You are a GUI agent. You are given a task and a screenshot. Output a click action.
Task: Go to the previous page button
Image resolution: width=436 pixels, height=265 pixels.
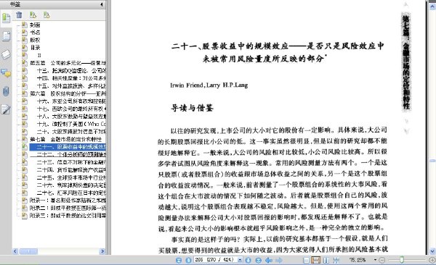tap(188, 260)
